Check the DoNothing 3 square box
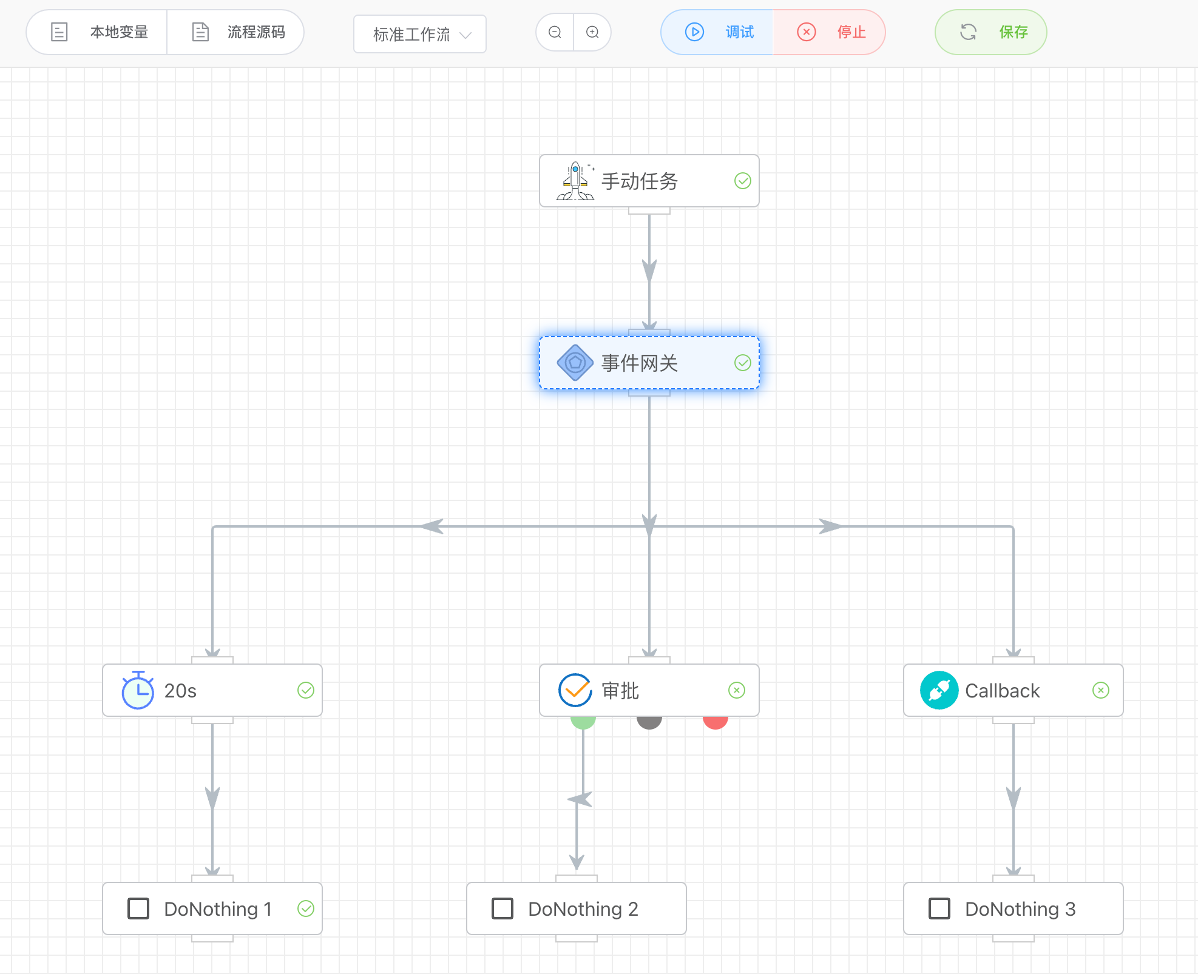 point(939,909)
